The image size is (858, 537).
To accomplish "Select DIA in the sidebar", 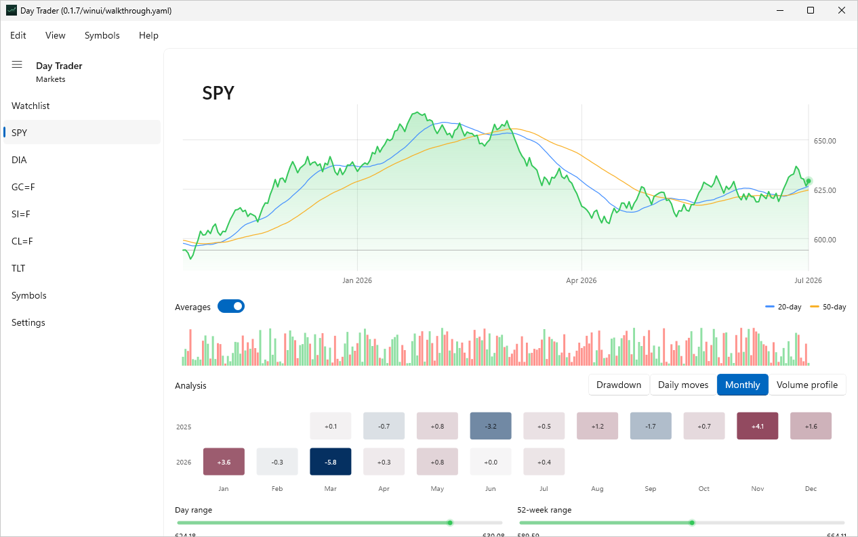I will [x=82, y=160].
